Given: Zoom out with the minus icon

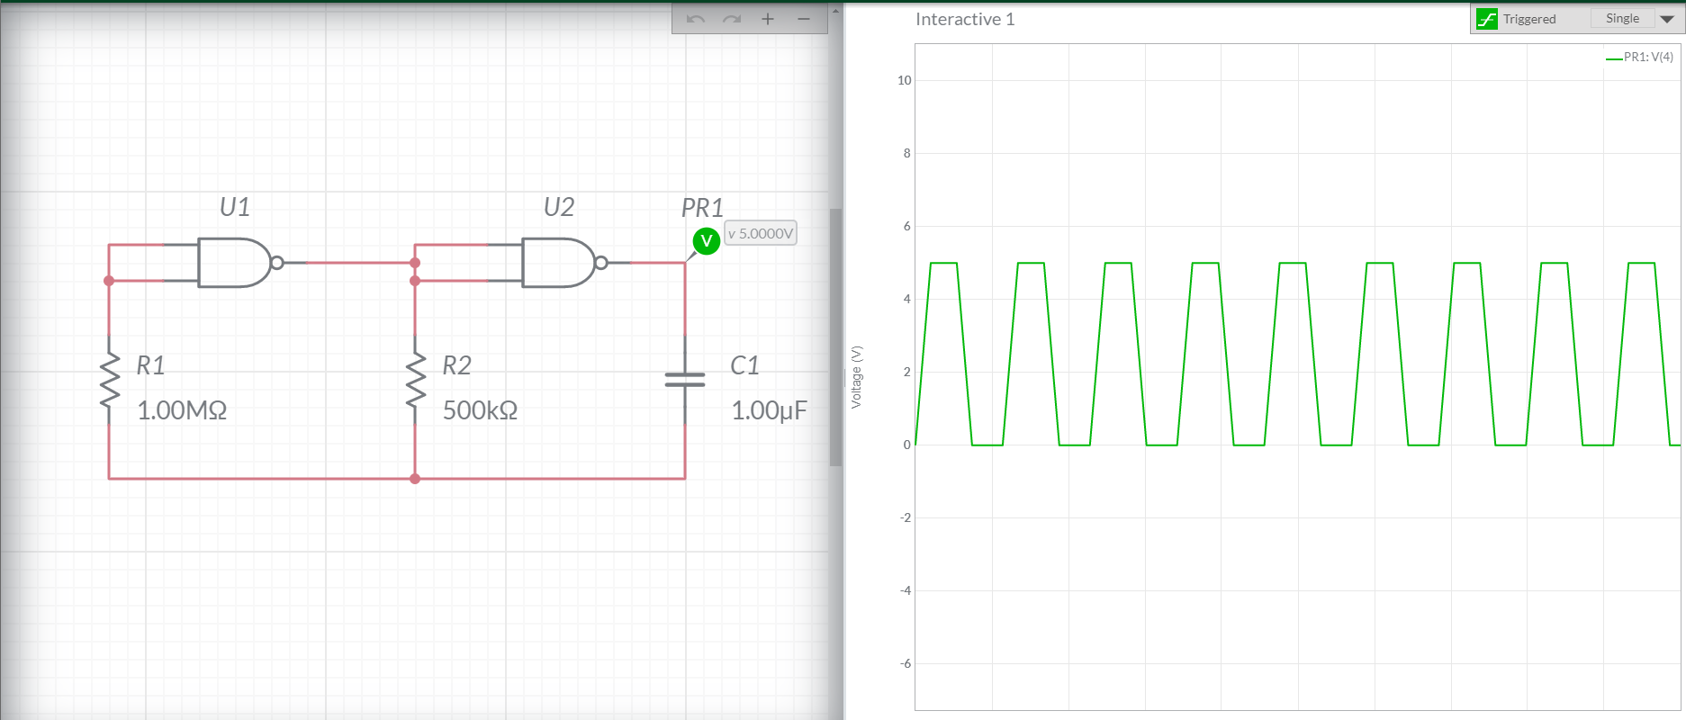Looking at the screenshot, I should [x=804, y=19].
